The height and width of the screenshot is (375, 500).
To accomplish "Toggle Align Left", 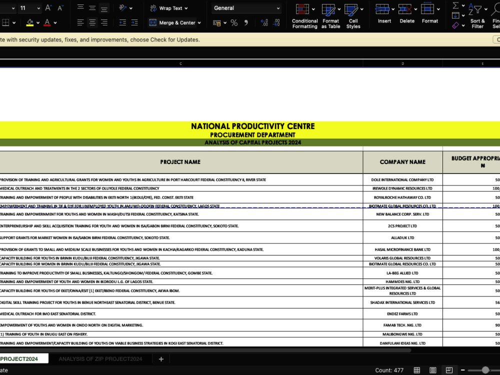I will point(80,22).
